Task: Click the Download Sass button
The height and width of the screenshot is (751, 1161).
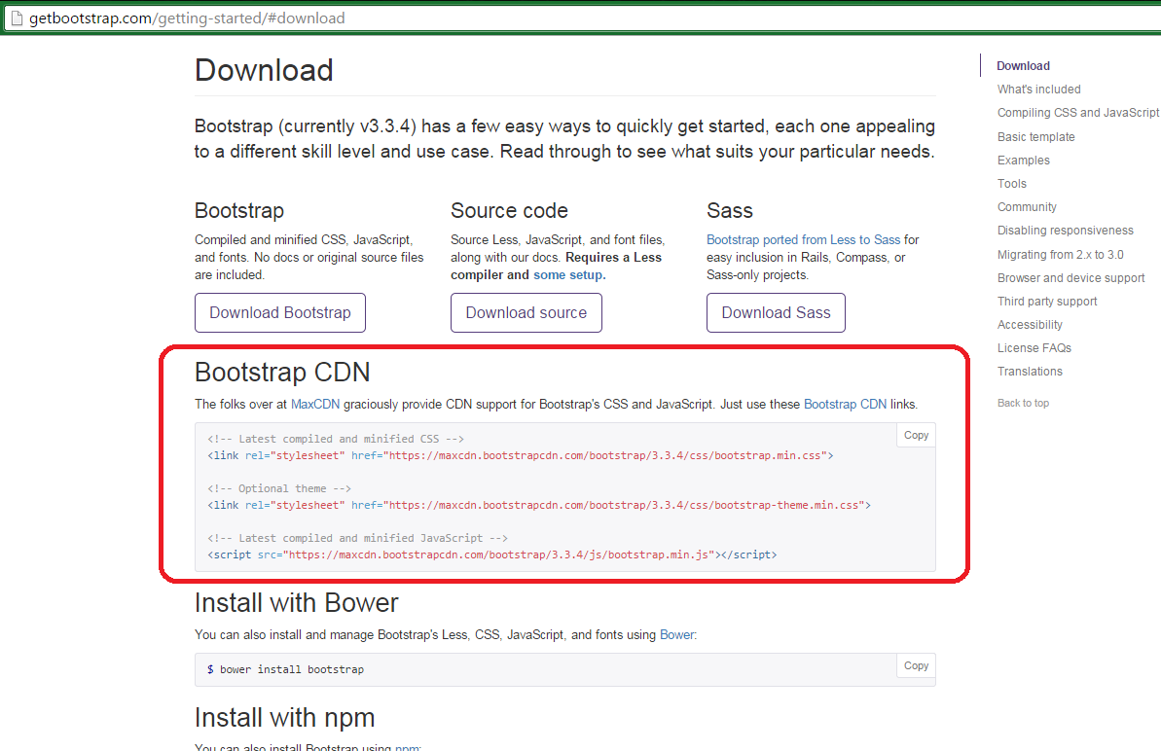Action: click(776, 312)
